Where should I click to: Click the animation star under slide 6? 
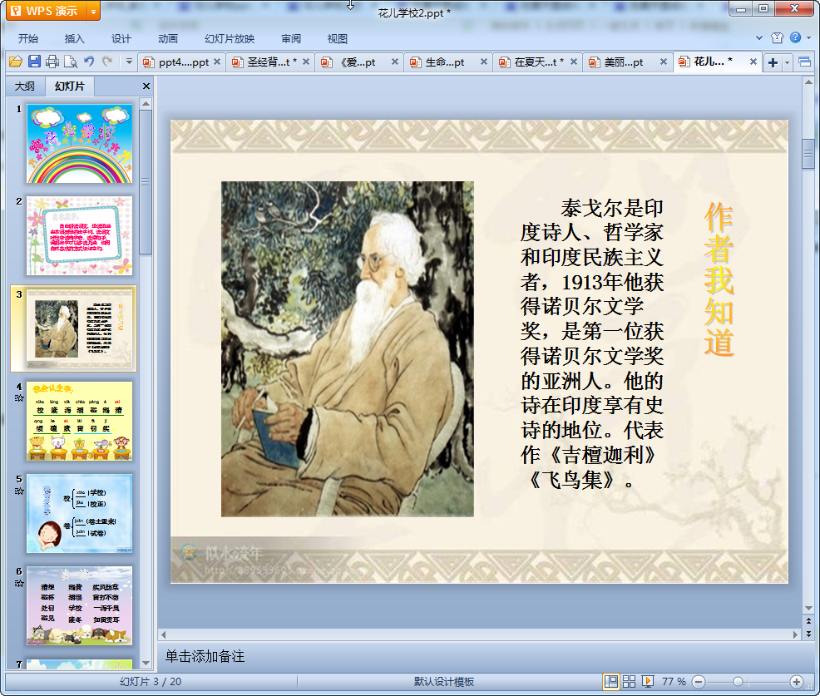tap(19, 583)
